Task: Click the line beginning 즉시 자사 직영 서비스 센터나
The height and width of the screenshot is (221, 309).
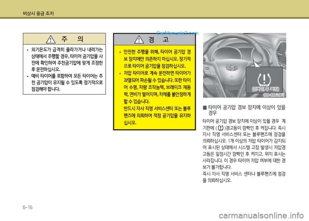Action: tap(244, 174)
